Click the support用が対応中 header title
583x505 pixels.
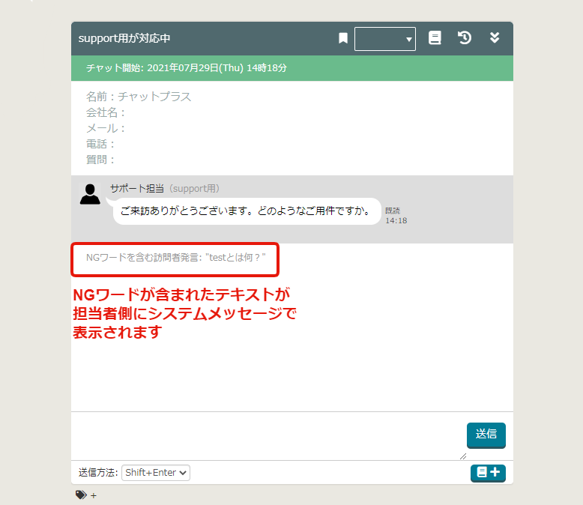pyautogui.click(x=124, y=38)
